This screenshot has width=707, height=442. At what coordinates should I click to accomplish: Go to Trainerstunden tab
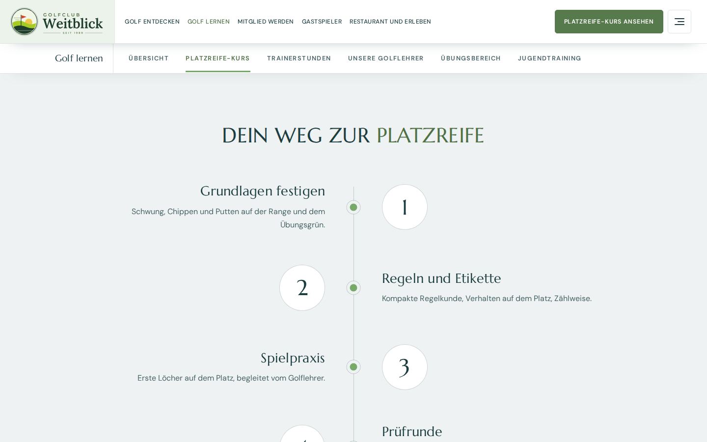pyautogui.click(x=299, y=58)
